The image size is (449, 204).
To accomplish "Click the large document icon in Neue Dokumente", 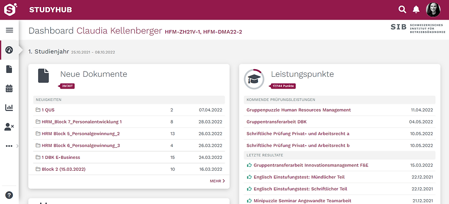I will (43, 76).
